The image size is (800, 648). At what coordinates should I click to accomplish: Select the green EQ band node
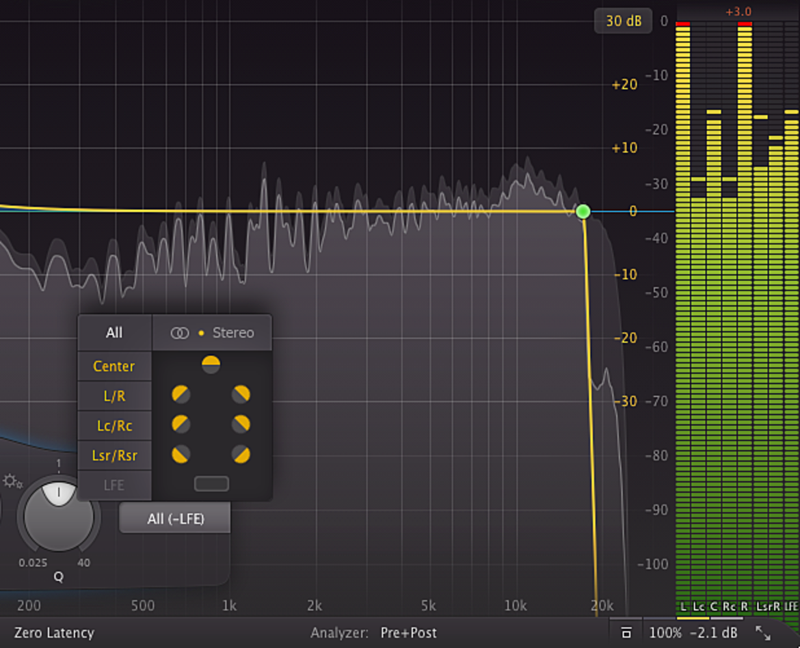pos(583,211)
